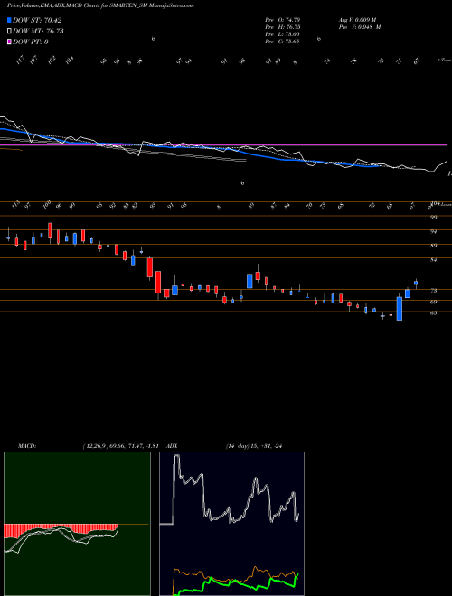Click the price axis label 73
Screen dimensions: 452x596
pos(436,291)
